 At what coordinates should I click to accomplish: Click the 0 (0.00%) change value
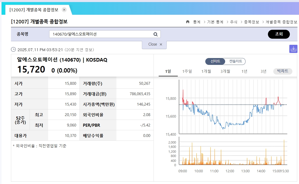pos(64,70)
